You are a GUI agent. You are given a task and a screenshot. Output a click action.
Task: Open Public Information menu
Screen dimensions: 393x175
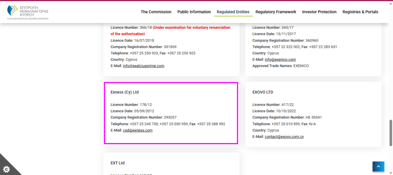[x=194, y=12]
